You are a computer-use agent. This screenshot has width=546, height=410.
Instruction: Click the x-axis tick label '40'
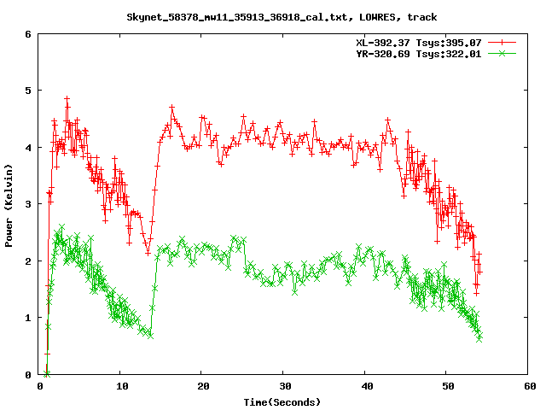click(367, 386)
